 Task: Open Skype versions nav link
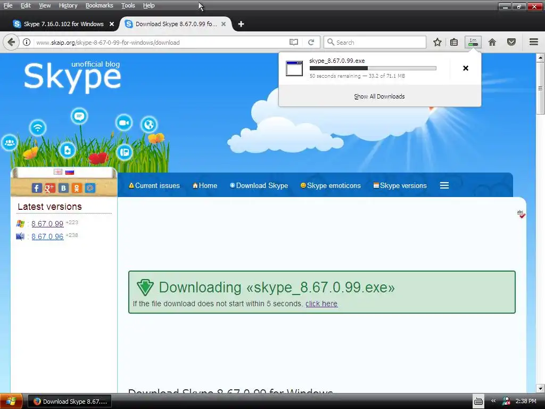pos(400,185)
